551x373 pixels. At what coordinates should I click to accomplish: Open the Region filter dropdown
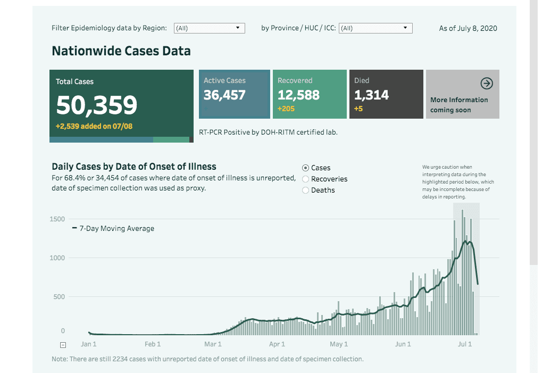click(x=209, y=28)
